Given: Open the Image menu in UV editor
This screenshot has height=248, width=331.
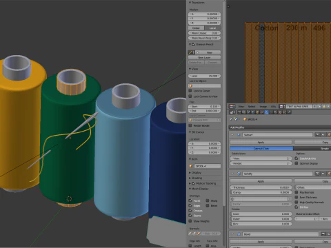Looking at the screenshot, I should [263, 106].
